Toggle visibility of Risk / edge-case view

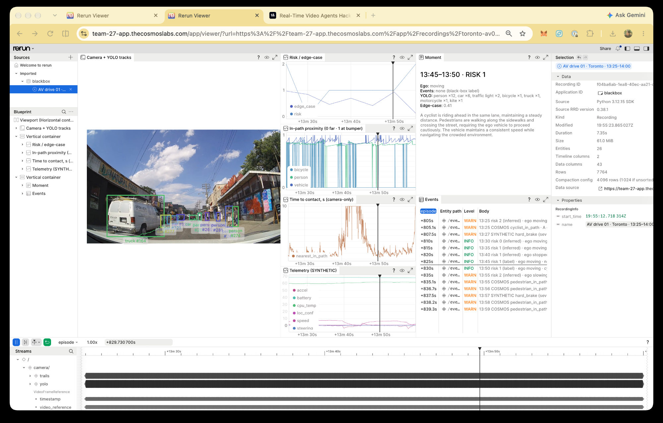[x=402, y=58]
